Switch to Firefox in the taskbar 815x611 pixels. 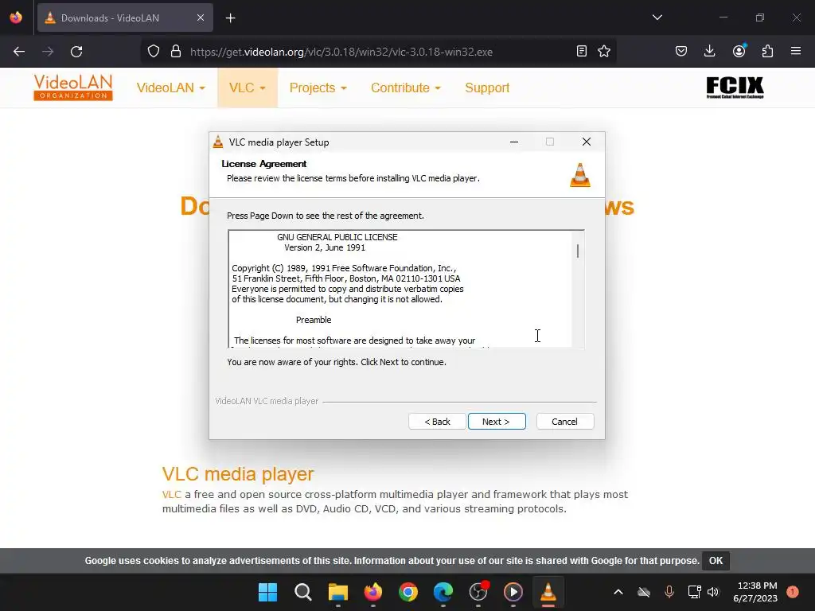click(x=373, y=592)
